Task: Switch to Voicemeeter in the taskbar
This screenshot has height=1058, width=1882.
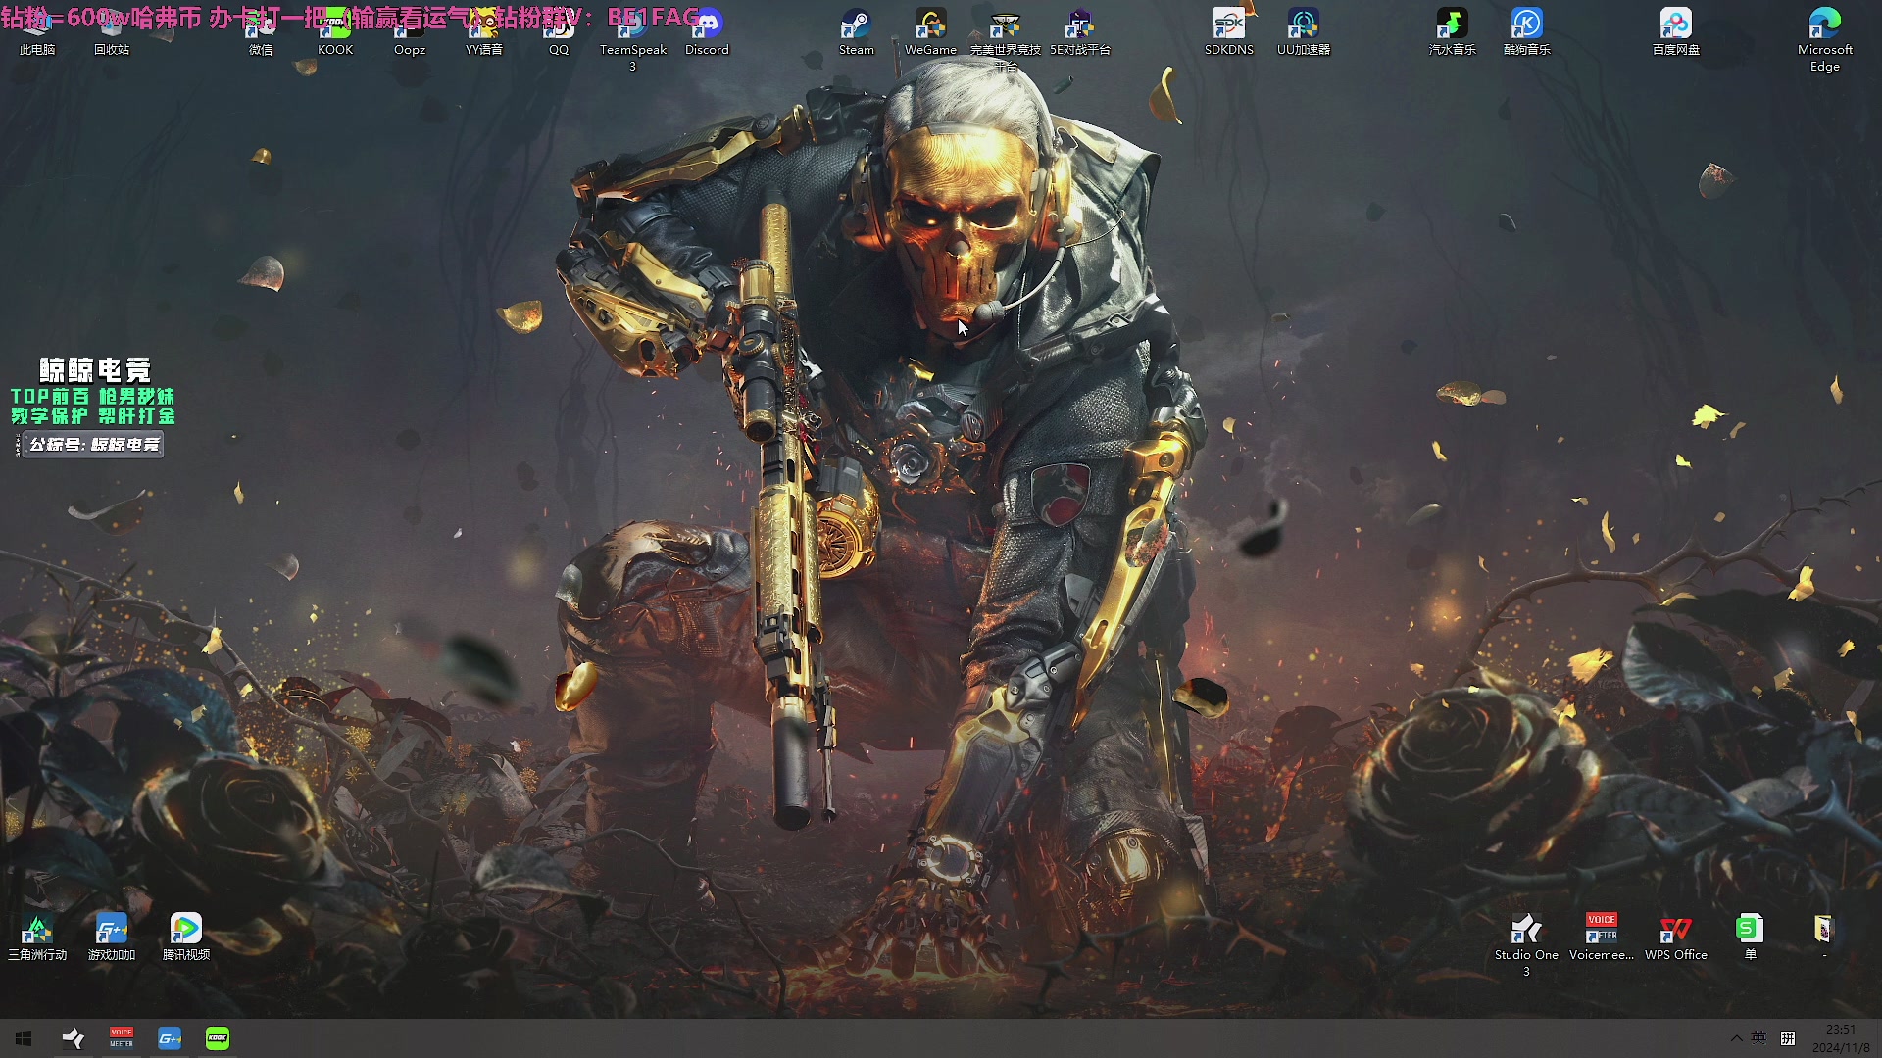Action: [122, 1038]
